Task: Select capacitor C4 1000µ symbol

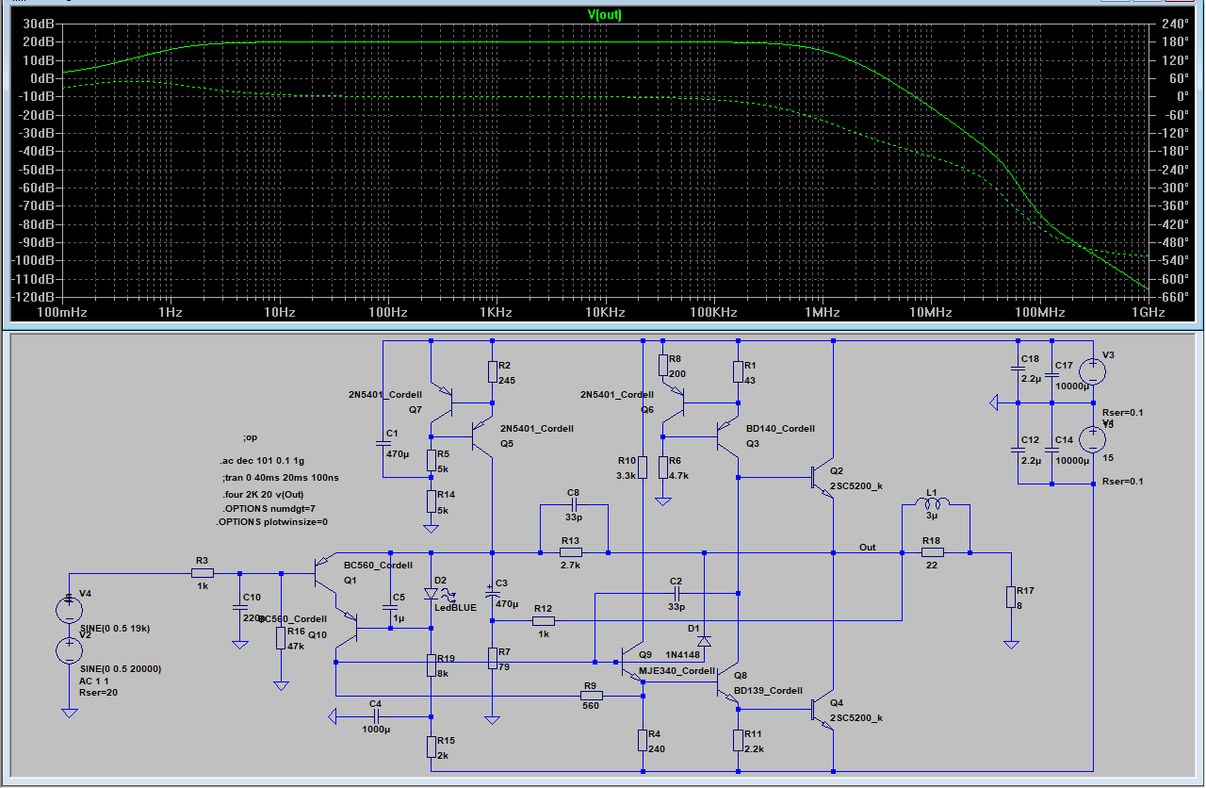Action: (x=375, y=716)
